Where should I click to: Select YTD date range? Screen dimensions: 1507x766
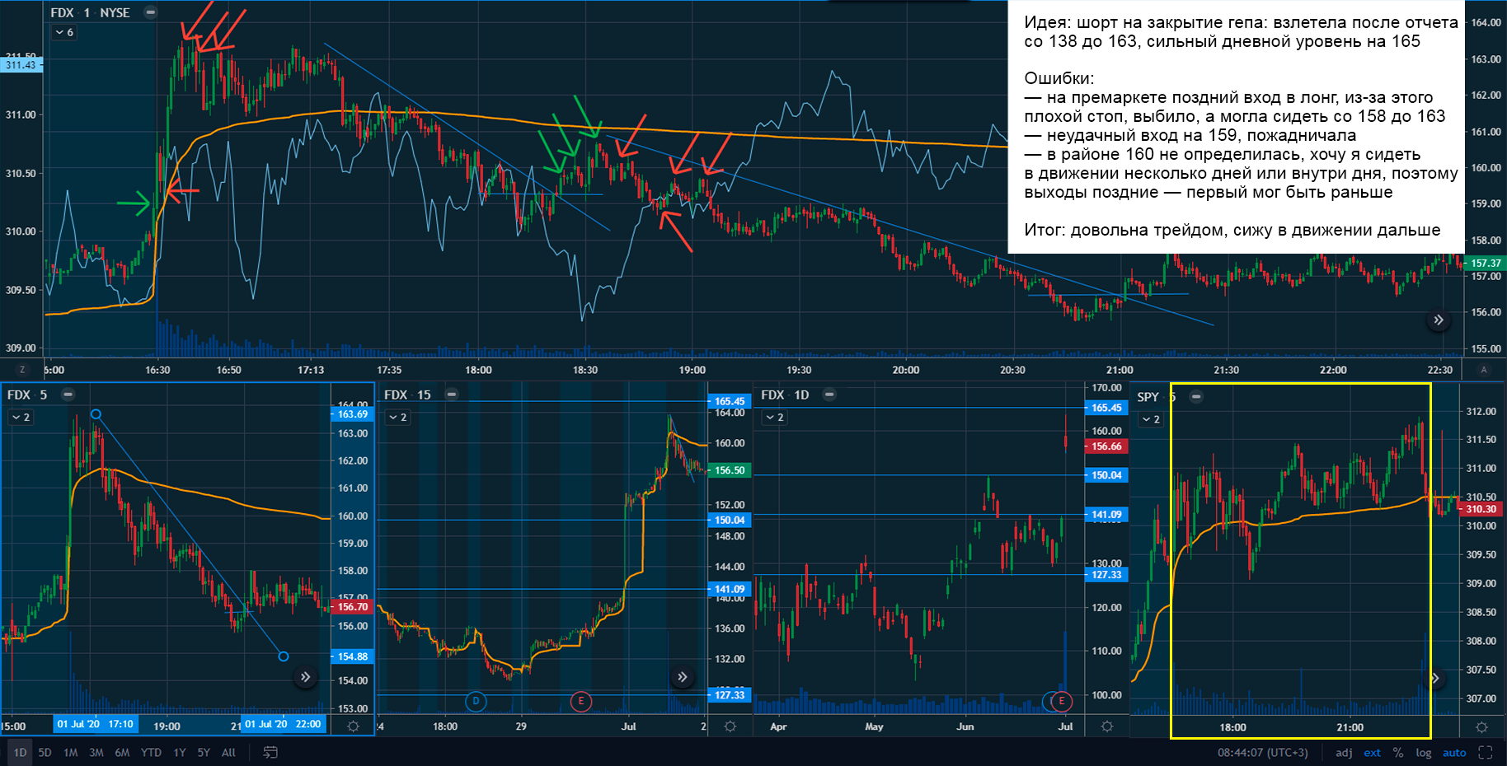(x=151, y=752)
